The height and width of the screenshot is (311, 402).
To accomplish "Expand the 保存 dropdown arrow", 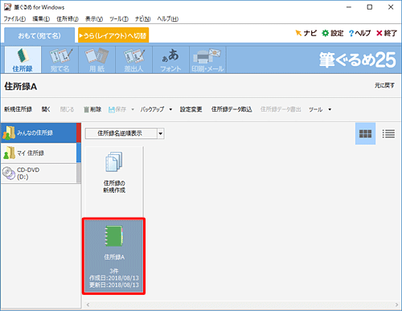I will [133, 109].
